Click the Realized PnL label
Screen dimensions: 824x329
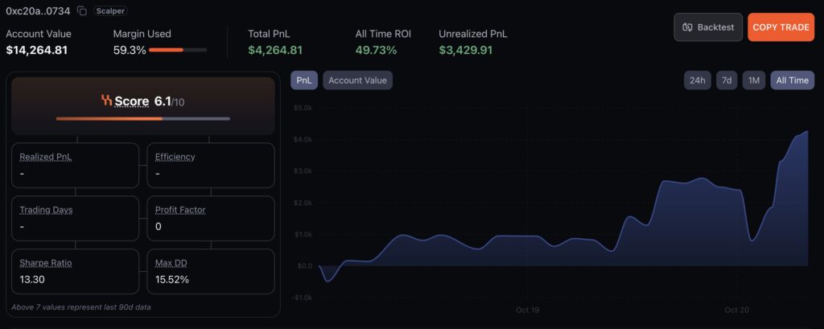46,157
